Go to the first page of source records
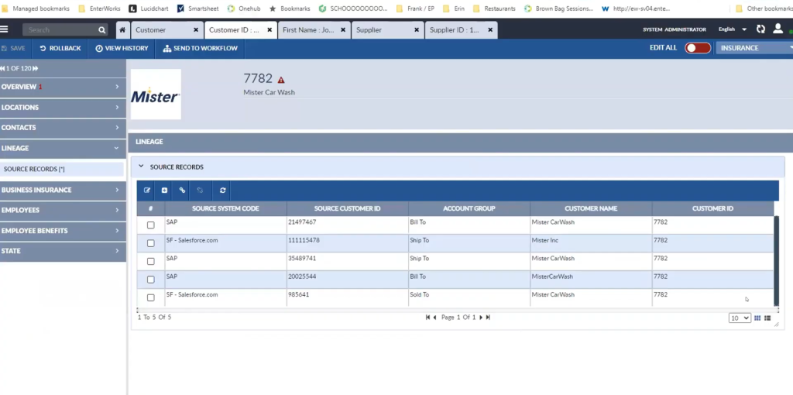This screenshot has width=793, height=395. tap(427, 317)
